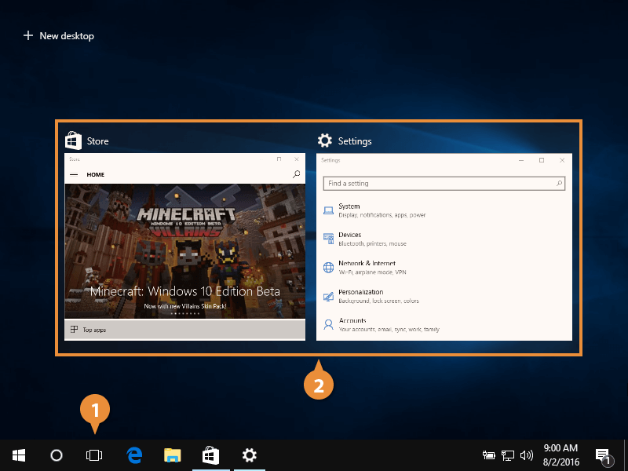Click the 'Now with new Villains Skin Pack!' text
628x471 pixels.
point(185,306)
